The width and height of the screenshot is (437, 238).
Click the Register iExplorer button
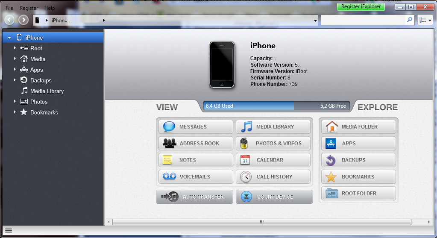[x=361, y=7]
